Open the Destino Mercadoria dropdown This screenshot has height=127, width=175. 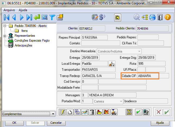[119, 51]
